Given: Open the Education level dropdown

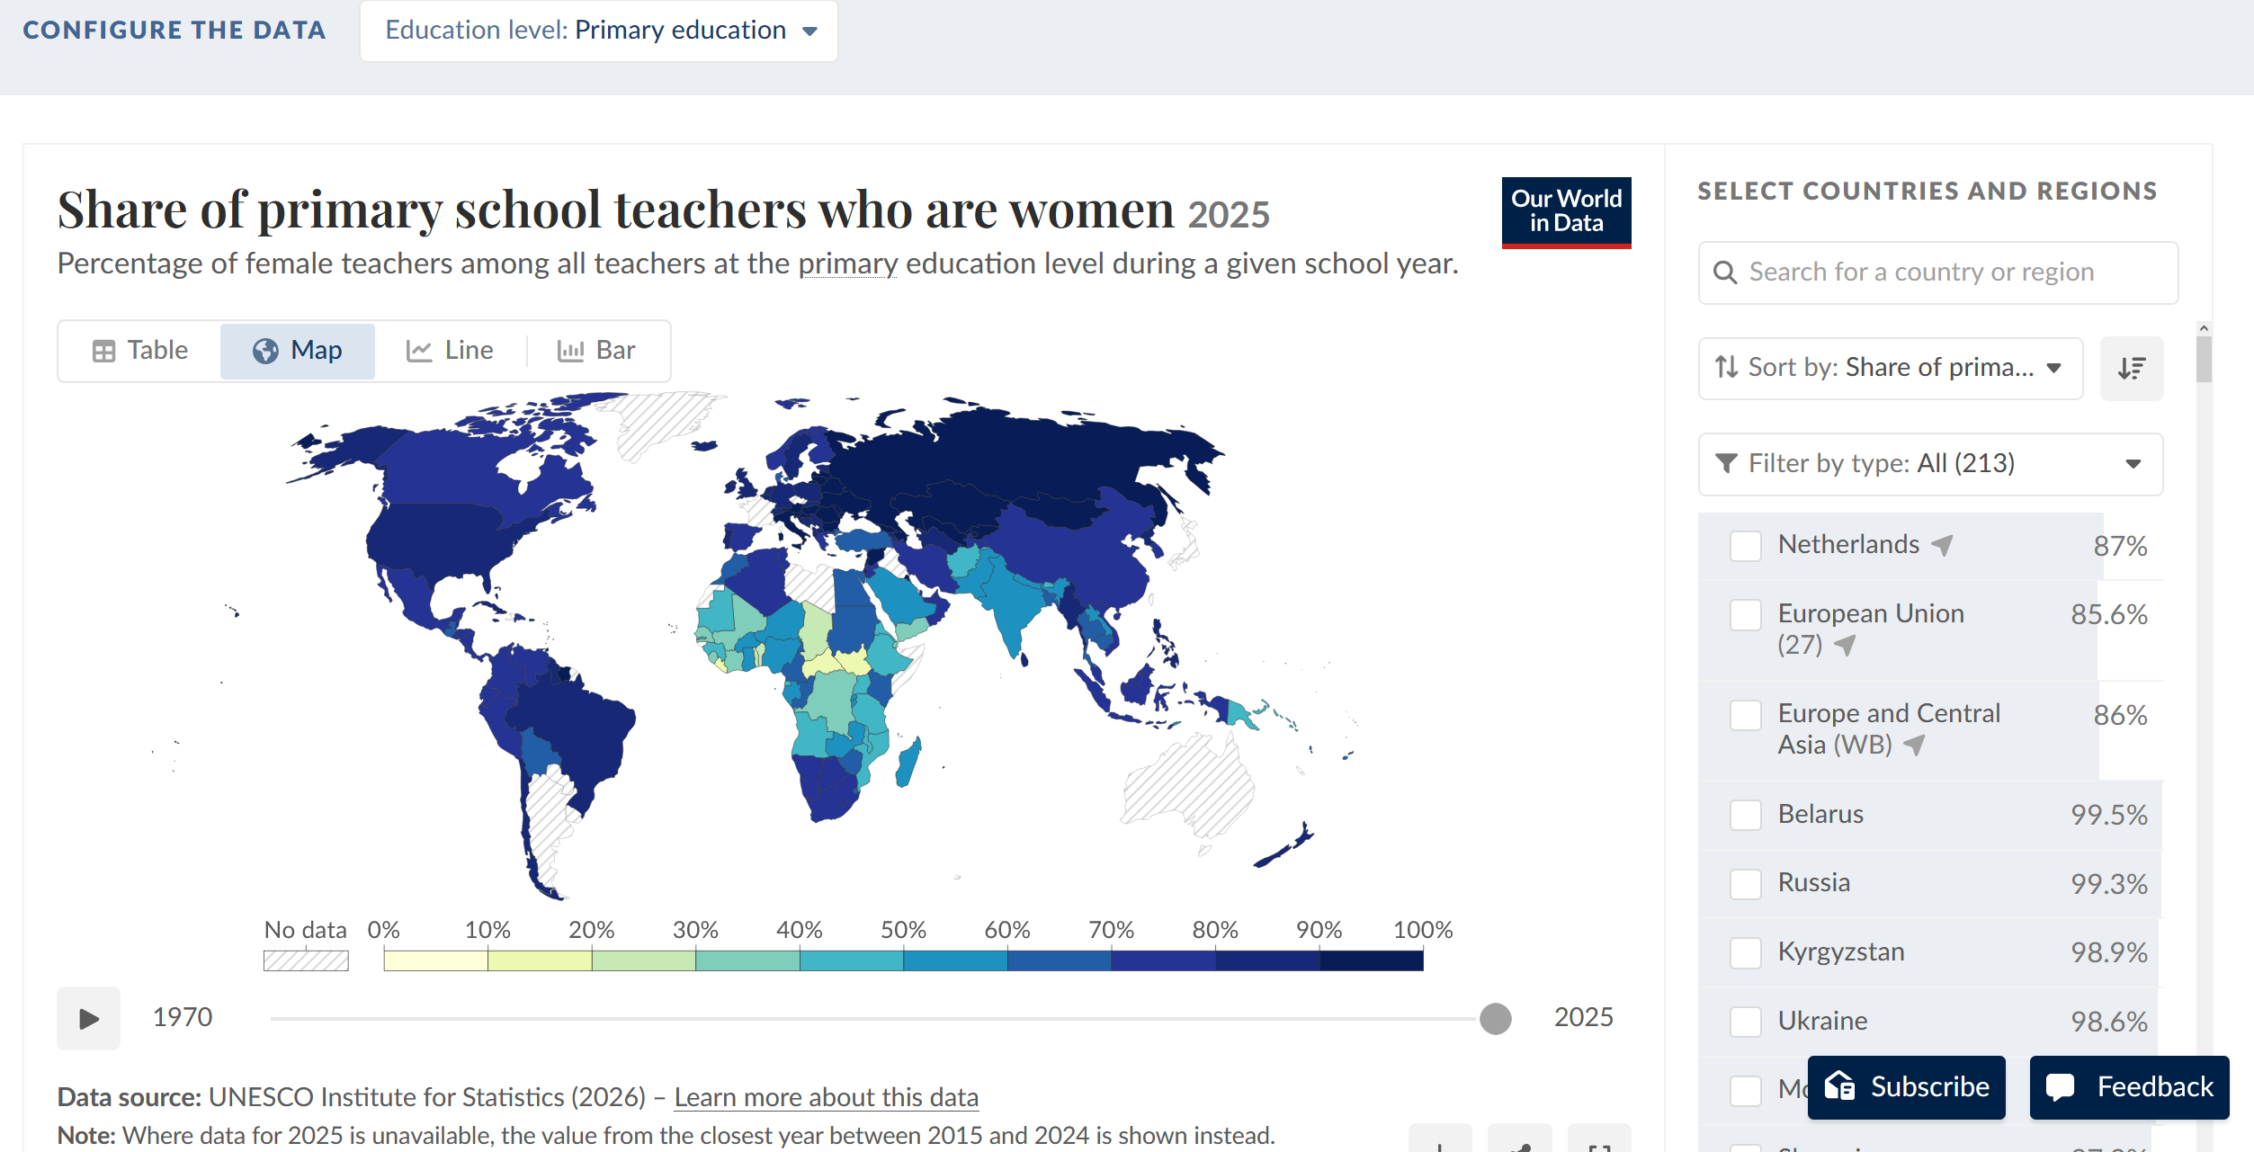Looking at the screenshot, I should (x=599, y=31).
